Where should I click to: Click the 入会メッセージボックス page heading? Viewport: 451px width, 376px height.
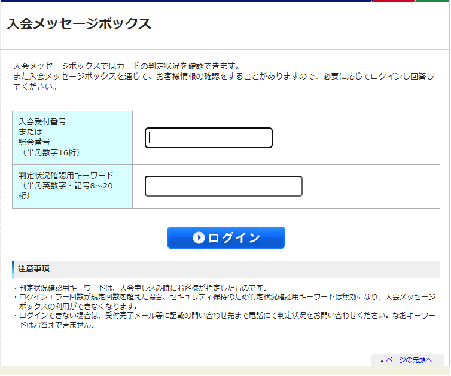click(79, 24)
